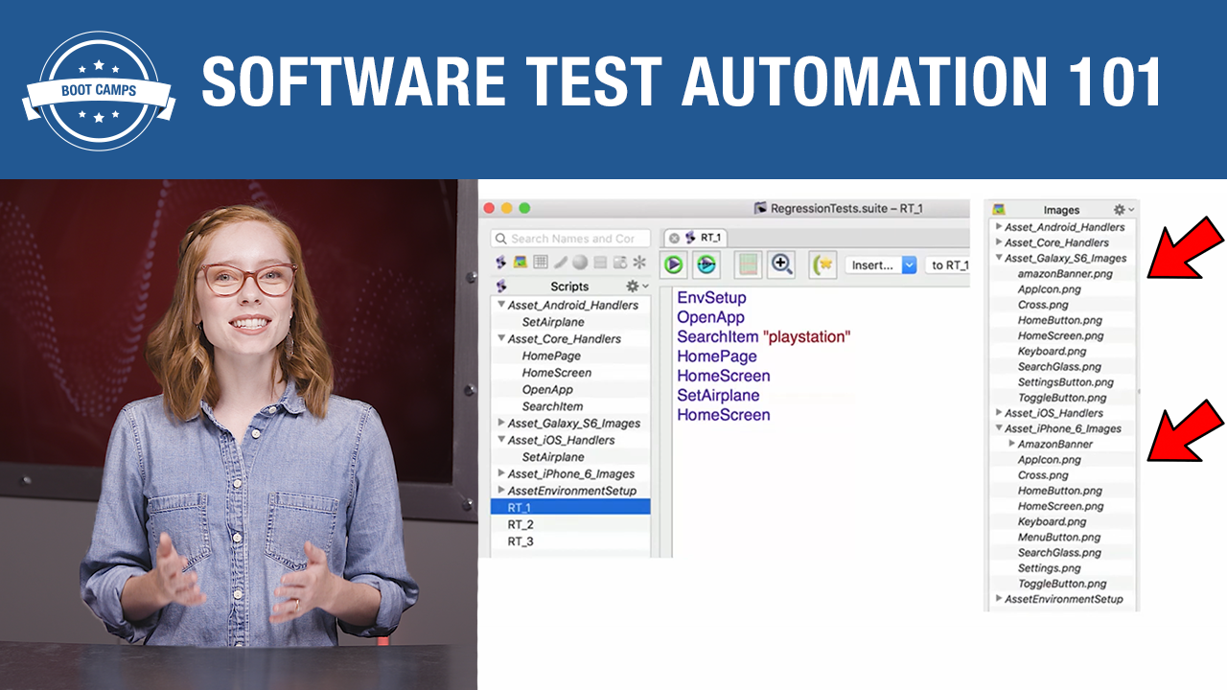Select the asterisk icon in suite toolbar
The height and width of the screenshot is (690, 1227).
tap(639, 262)
